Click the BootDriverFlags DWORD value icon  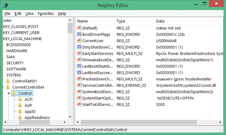[79, 34]
